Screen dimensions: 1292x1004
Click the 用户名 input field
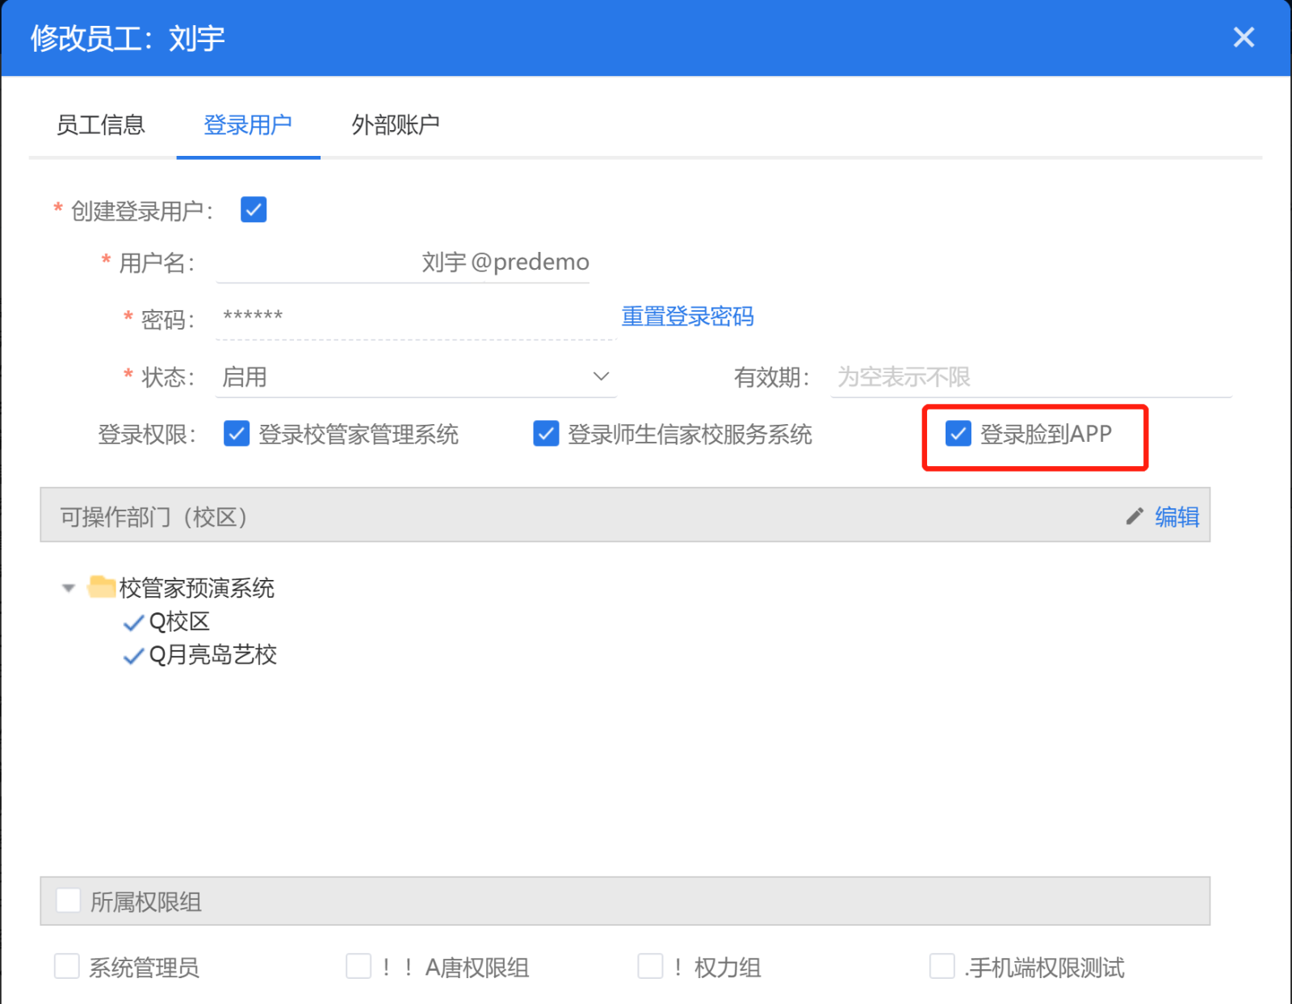click(x=403, y=263)
